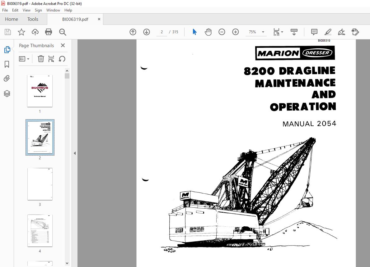Click the "MANUAL 2054" text on the page
The height and width of the screenshot is (267, 370).
[x=309, y=124]
